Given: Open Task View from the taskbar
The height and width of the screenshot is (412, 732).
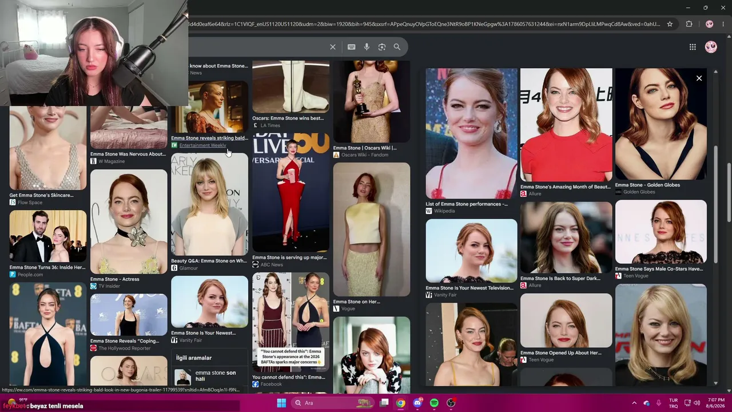Looking at the screenshot, I should tap(384, 403).
